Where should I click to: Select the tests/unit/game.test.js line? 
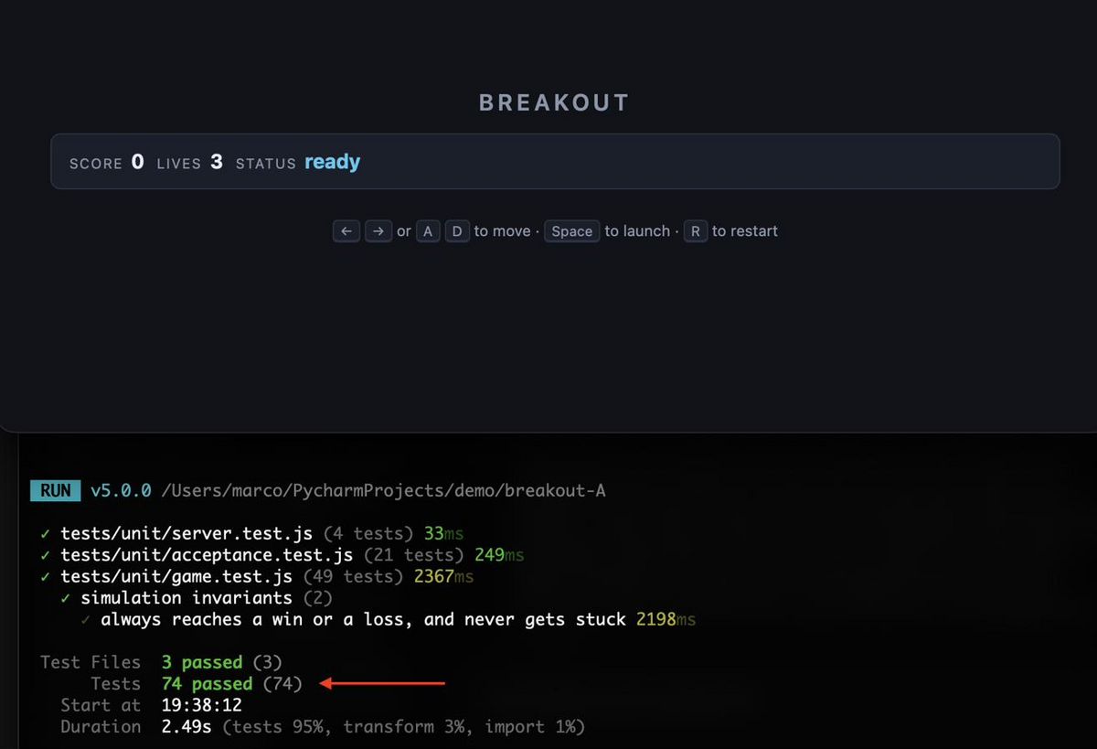point(176,576)
